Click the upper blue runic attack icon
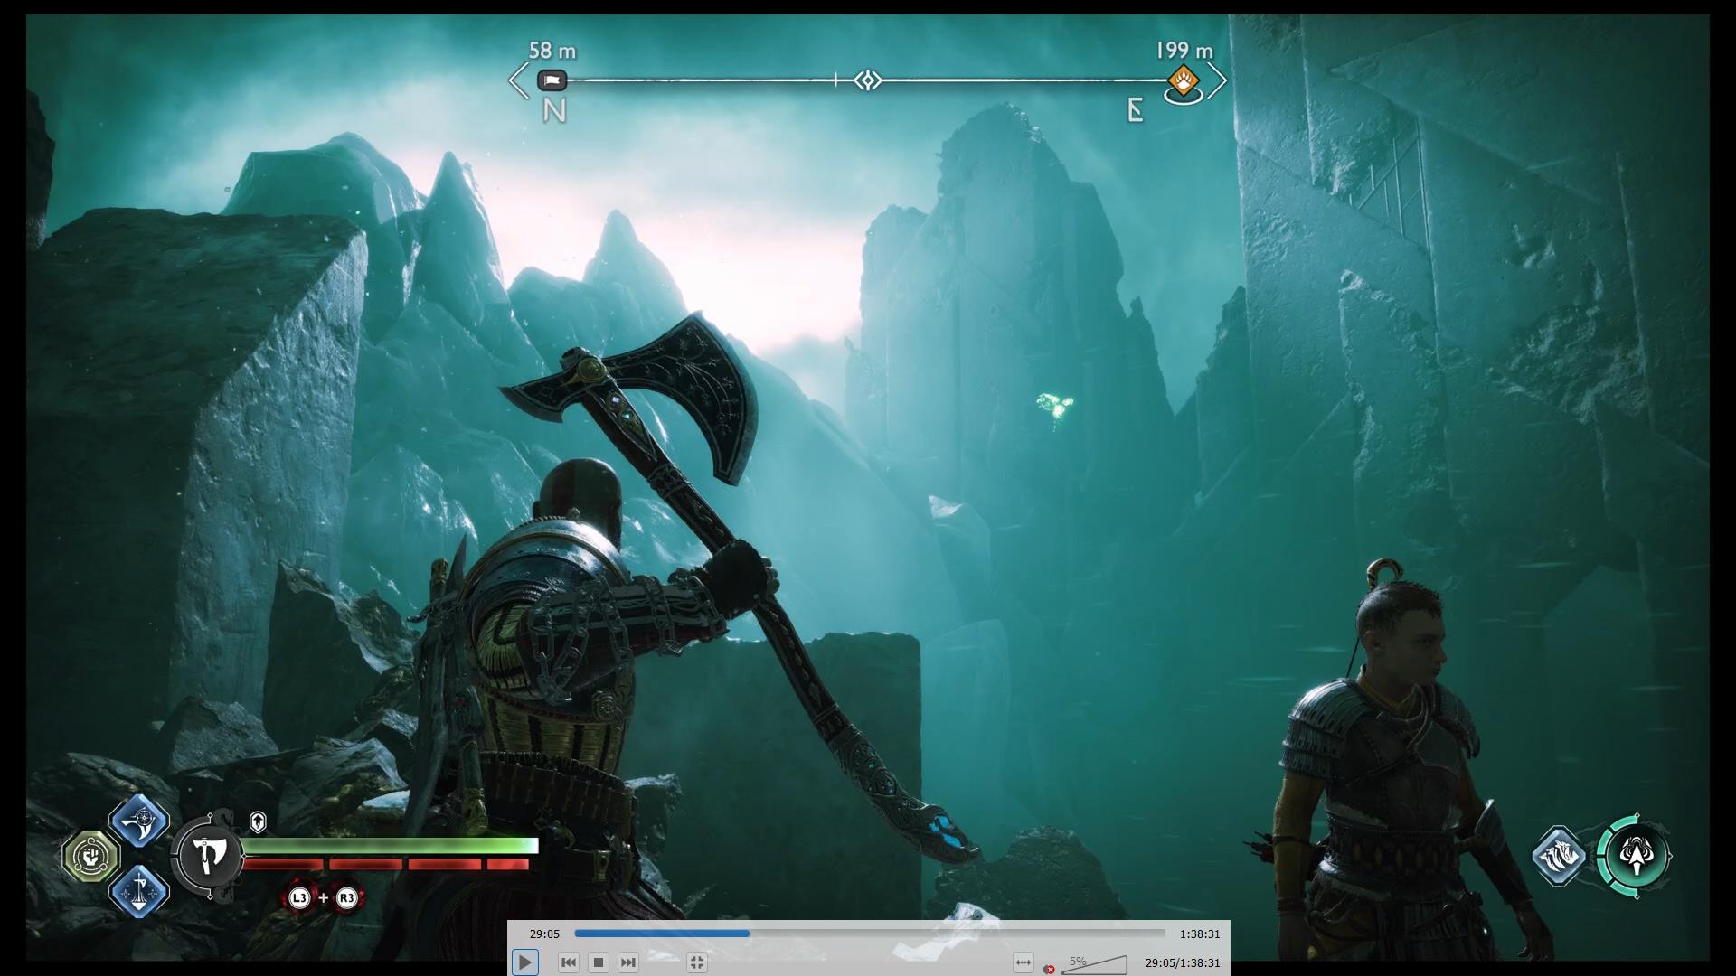Screen dimensions: 1736x976 pyautogui.click(x=139, y=821)
